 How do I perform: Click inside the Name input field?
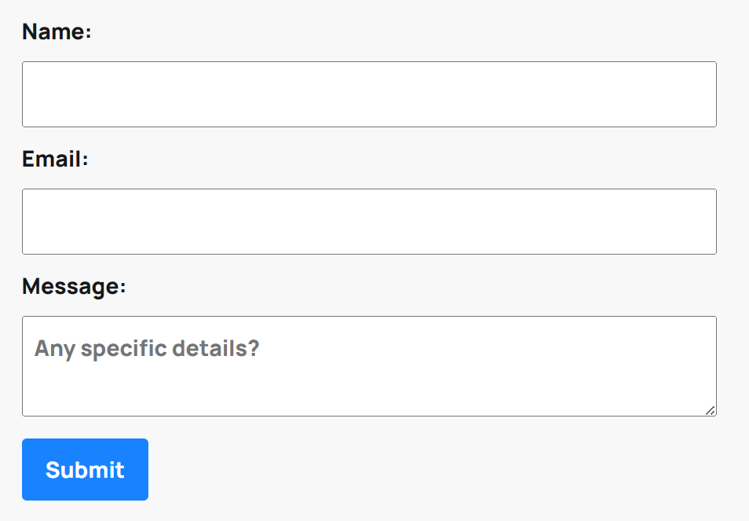[x=369, y=94]
